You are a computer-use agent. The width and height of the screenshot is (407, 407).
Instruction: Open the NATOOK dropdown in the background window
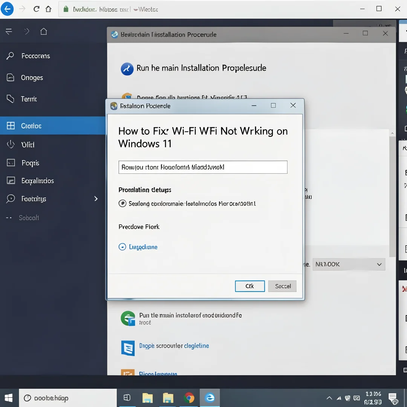tap(349, 264)
